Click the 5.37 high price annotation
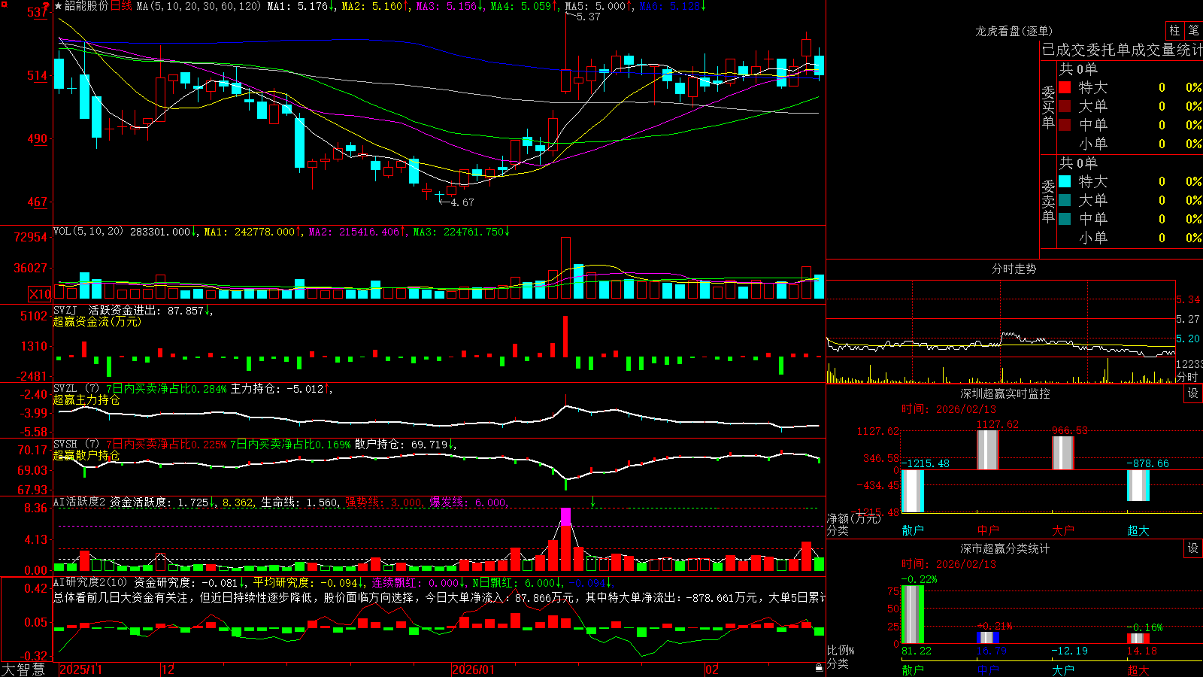 click(x=589, y=17)
